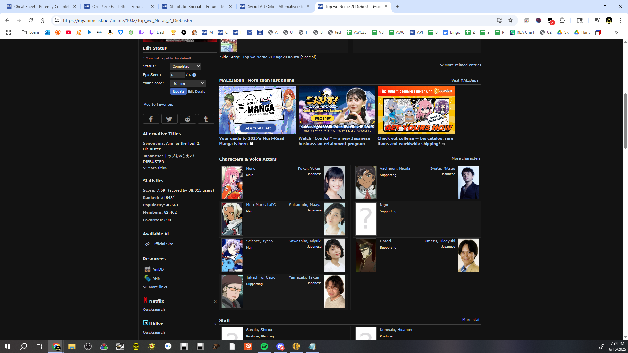Open Amazon bookmark icon
Image resolution: width=628 pixels, height=353 pixels.
pyautogui.click(x=110, y=32)
